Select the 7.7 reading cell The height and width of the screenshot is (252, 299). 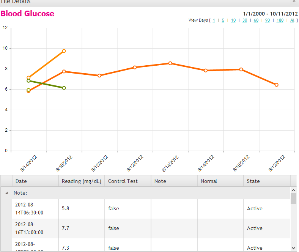pyautogui.click(x=82, y=228)
